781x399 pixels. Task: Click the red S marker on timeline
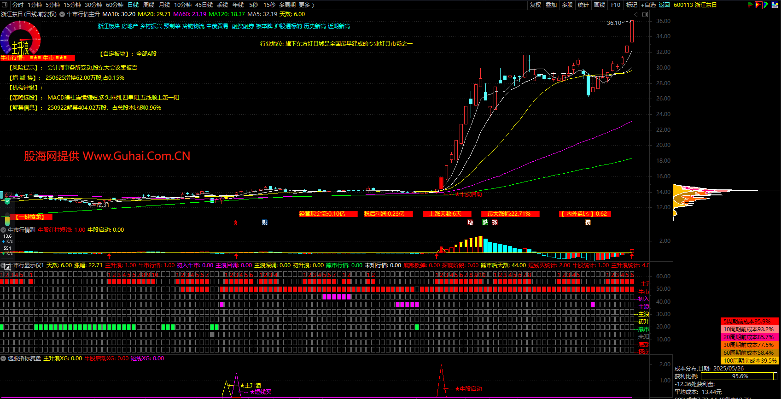236,223
